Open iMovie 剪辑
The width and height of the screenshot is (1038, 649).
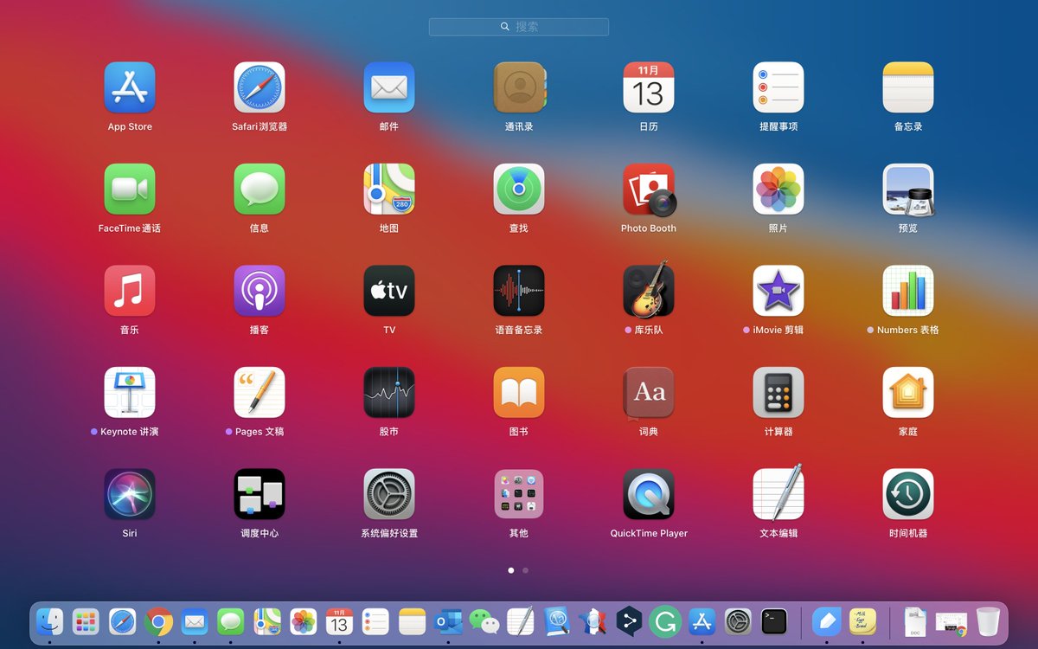click(x=778, y=291)
